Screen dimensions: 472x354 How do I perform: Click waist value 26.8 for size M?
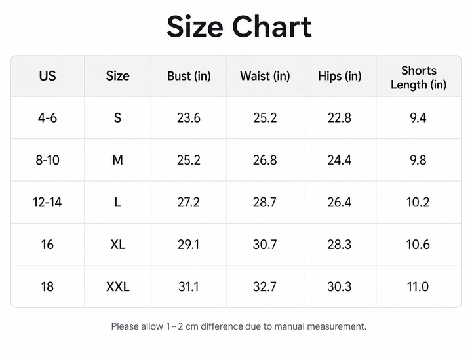(x=265, y=160)
